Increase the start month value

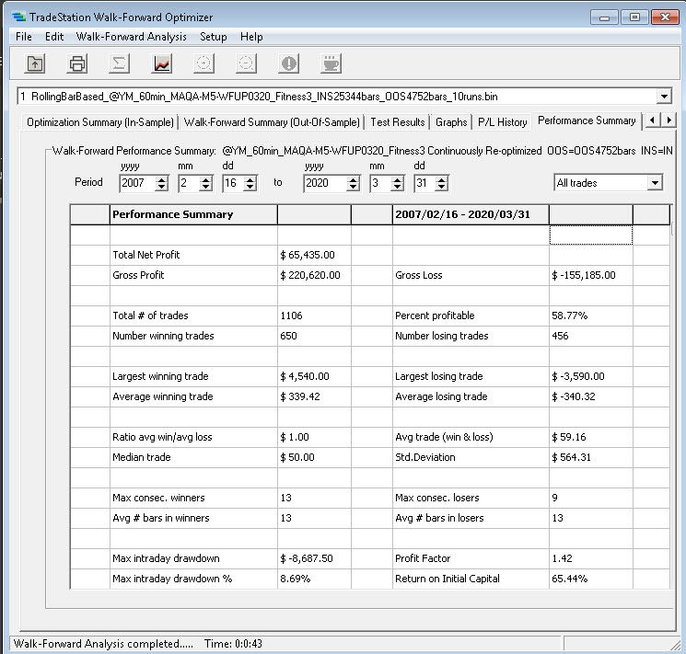(205, 178)
